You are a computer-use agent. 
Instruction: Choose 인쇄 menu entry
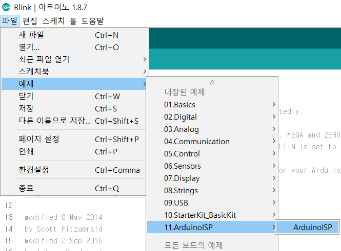pos(73,151)
